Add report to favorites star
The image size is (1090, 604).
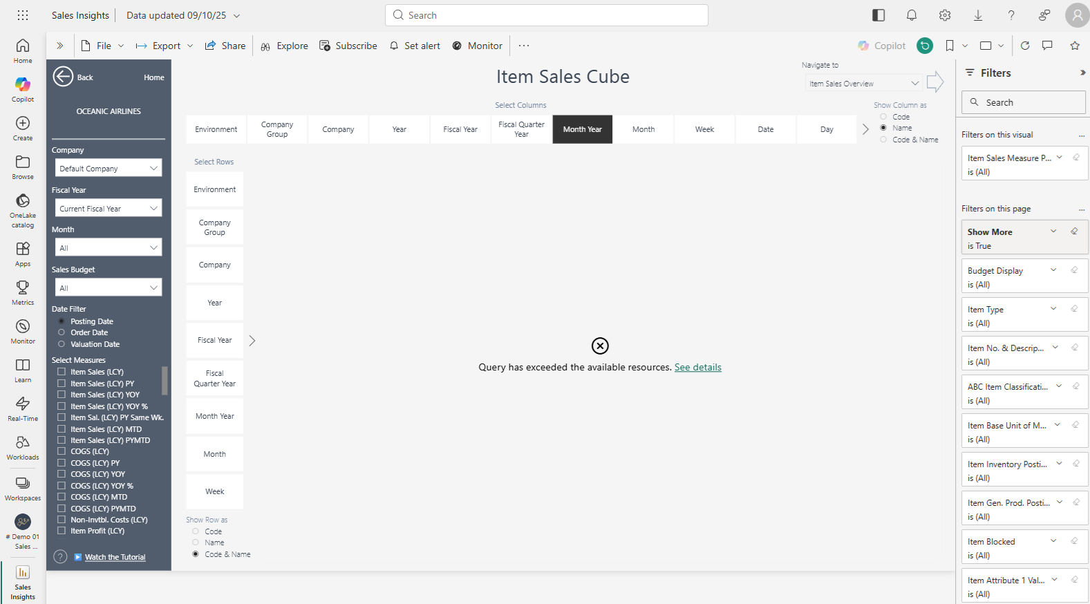tap(1075, 46)
